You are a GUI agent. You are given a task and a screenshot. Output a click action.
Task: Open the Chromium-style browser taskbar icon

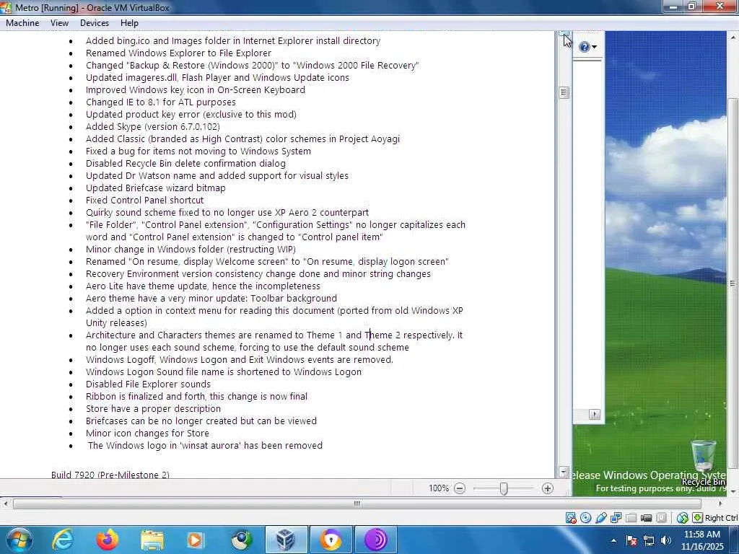[241, 540]
